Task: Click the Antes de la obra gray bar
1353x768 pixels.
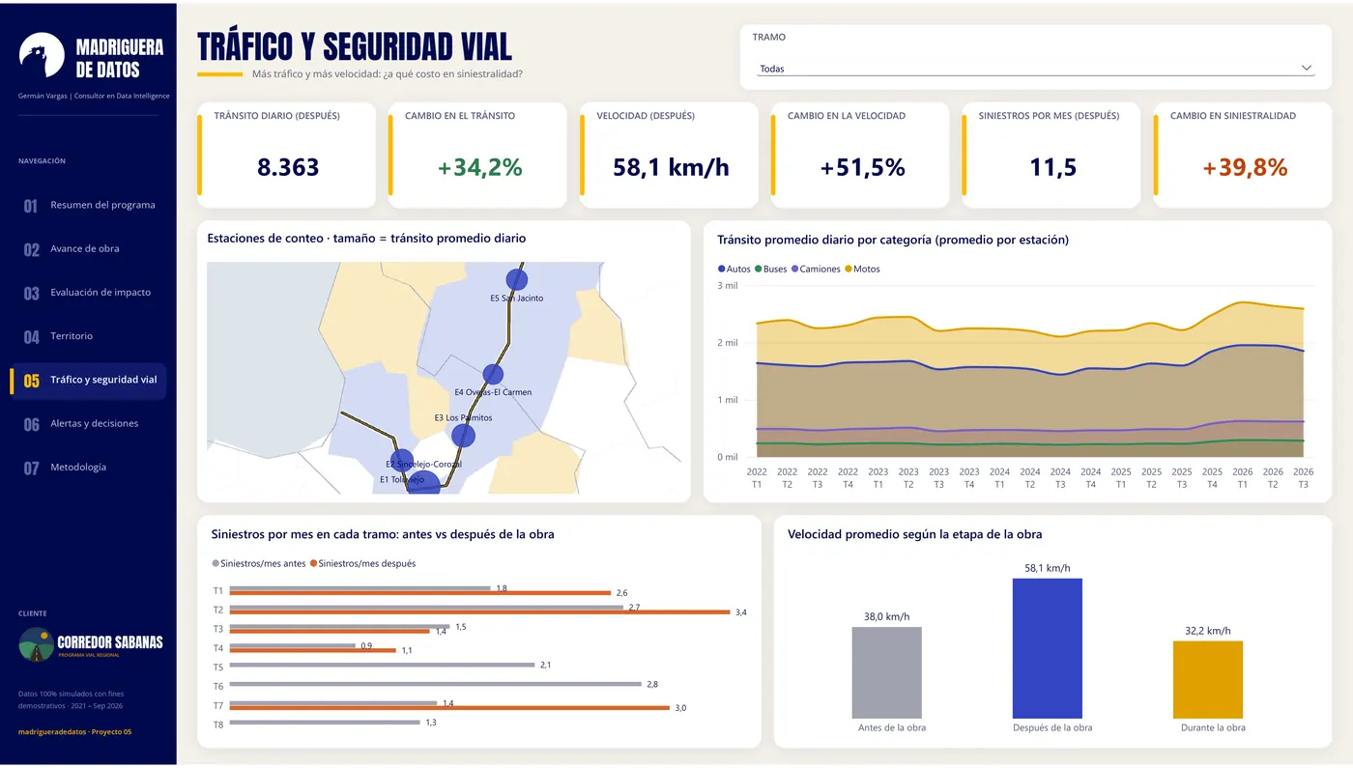Action: pyautogui.click(x=886, y=672)
